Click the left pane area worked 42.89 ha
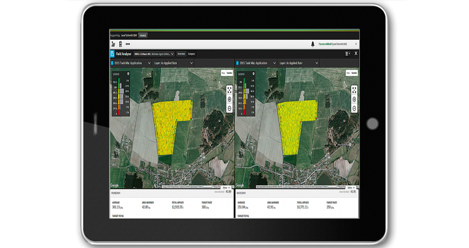Viewport: 469px width, 248px height. click(x=146, y=208)
